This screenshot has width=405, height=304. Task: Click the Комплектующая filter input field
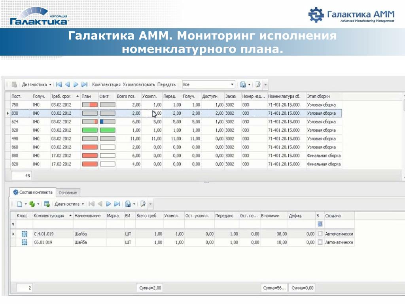(x=53, y=224)
